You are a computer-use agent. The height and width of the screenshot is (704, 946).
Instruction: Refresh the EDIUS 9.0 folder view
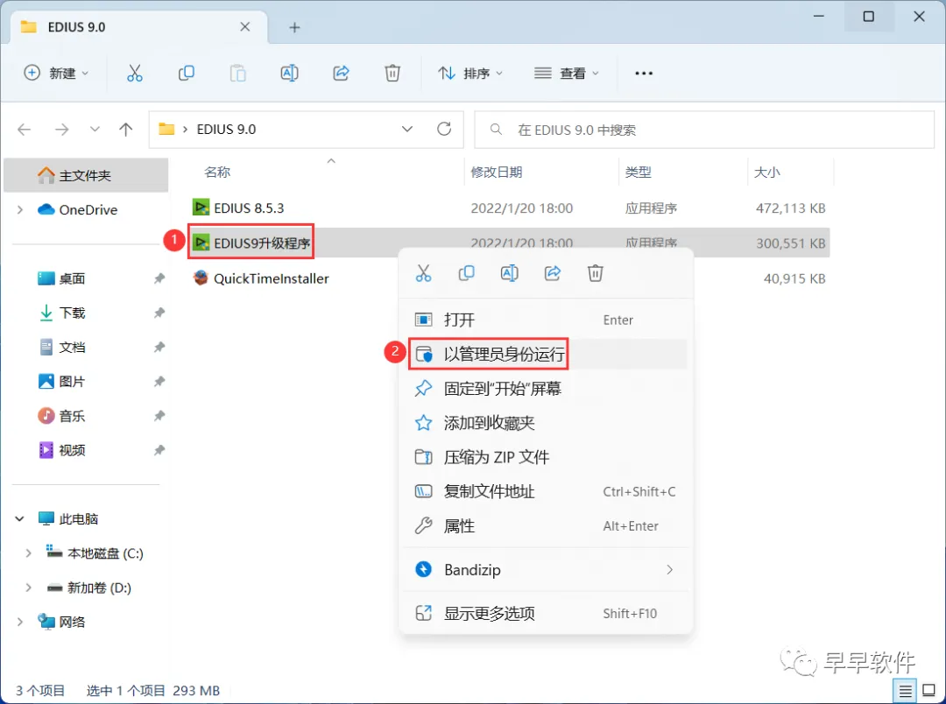(x=444, y=129)
